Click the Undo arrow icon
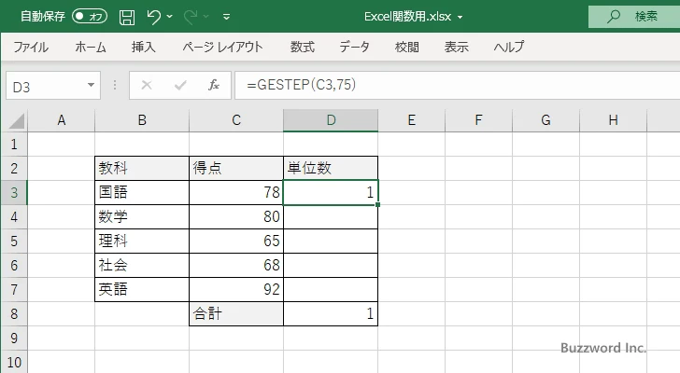Image resolution: width=680 pixels, height=373 pixels. pyautogui.click(x=153, y=17)
